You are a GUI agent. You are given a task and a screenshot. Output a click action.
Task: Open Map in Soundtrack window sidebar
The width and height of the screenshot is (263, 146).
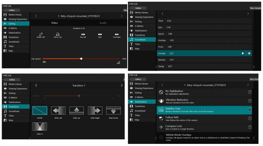[142, 49]
